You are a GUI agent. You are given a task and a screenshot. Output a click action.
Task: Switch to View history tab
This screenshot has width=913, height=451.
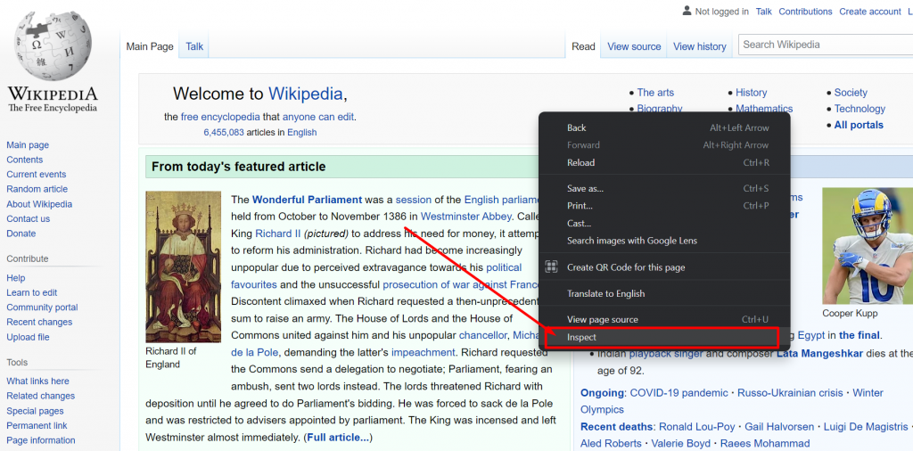tap(699, 47)
